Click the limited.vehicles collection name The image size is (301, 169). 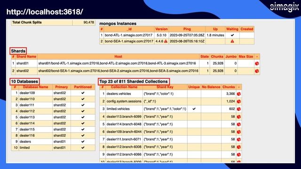coord(118,109)
